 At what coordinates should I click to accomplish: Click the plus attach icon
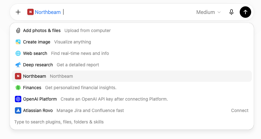tap(18, 12)
